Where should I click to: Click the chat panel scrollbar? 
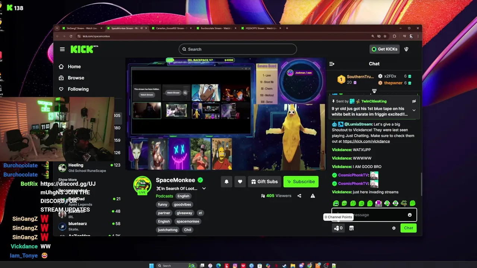click(421, 184)
